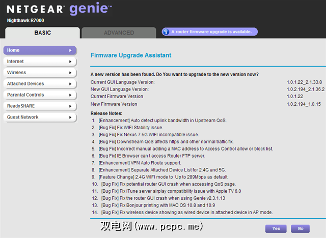The width and height of the screenshot is (326, 238).
Task: Open the router firmware upgrade available notice
Action: (x=209, y=32)
